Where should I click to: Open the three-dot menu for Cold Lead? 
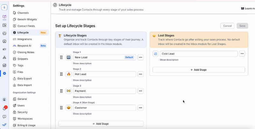242,54
